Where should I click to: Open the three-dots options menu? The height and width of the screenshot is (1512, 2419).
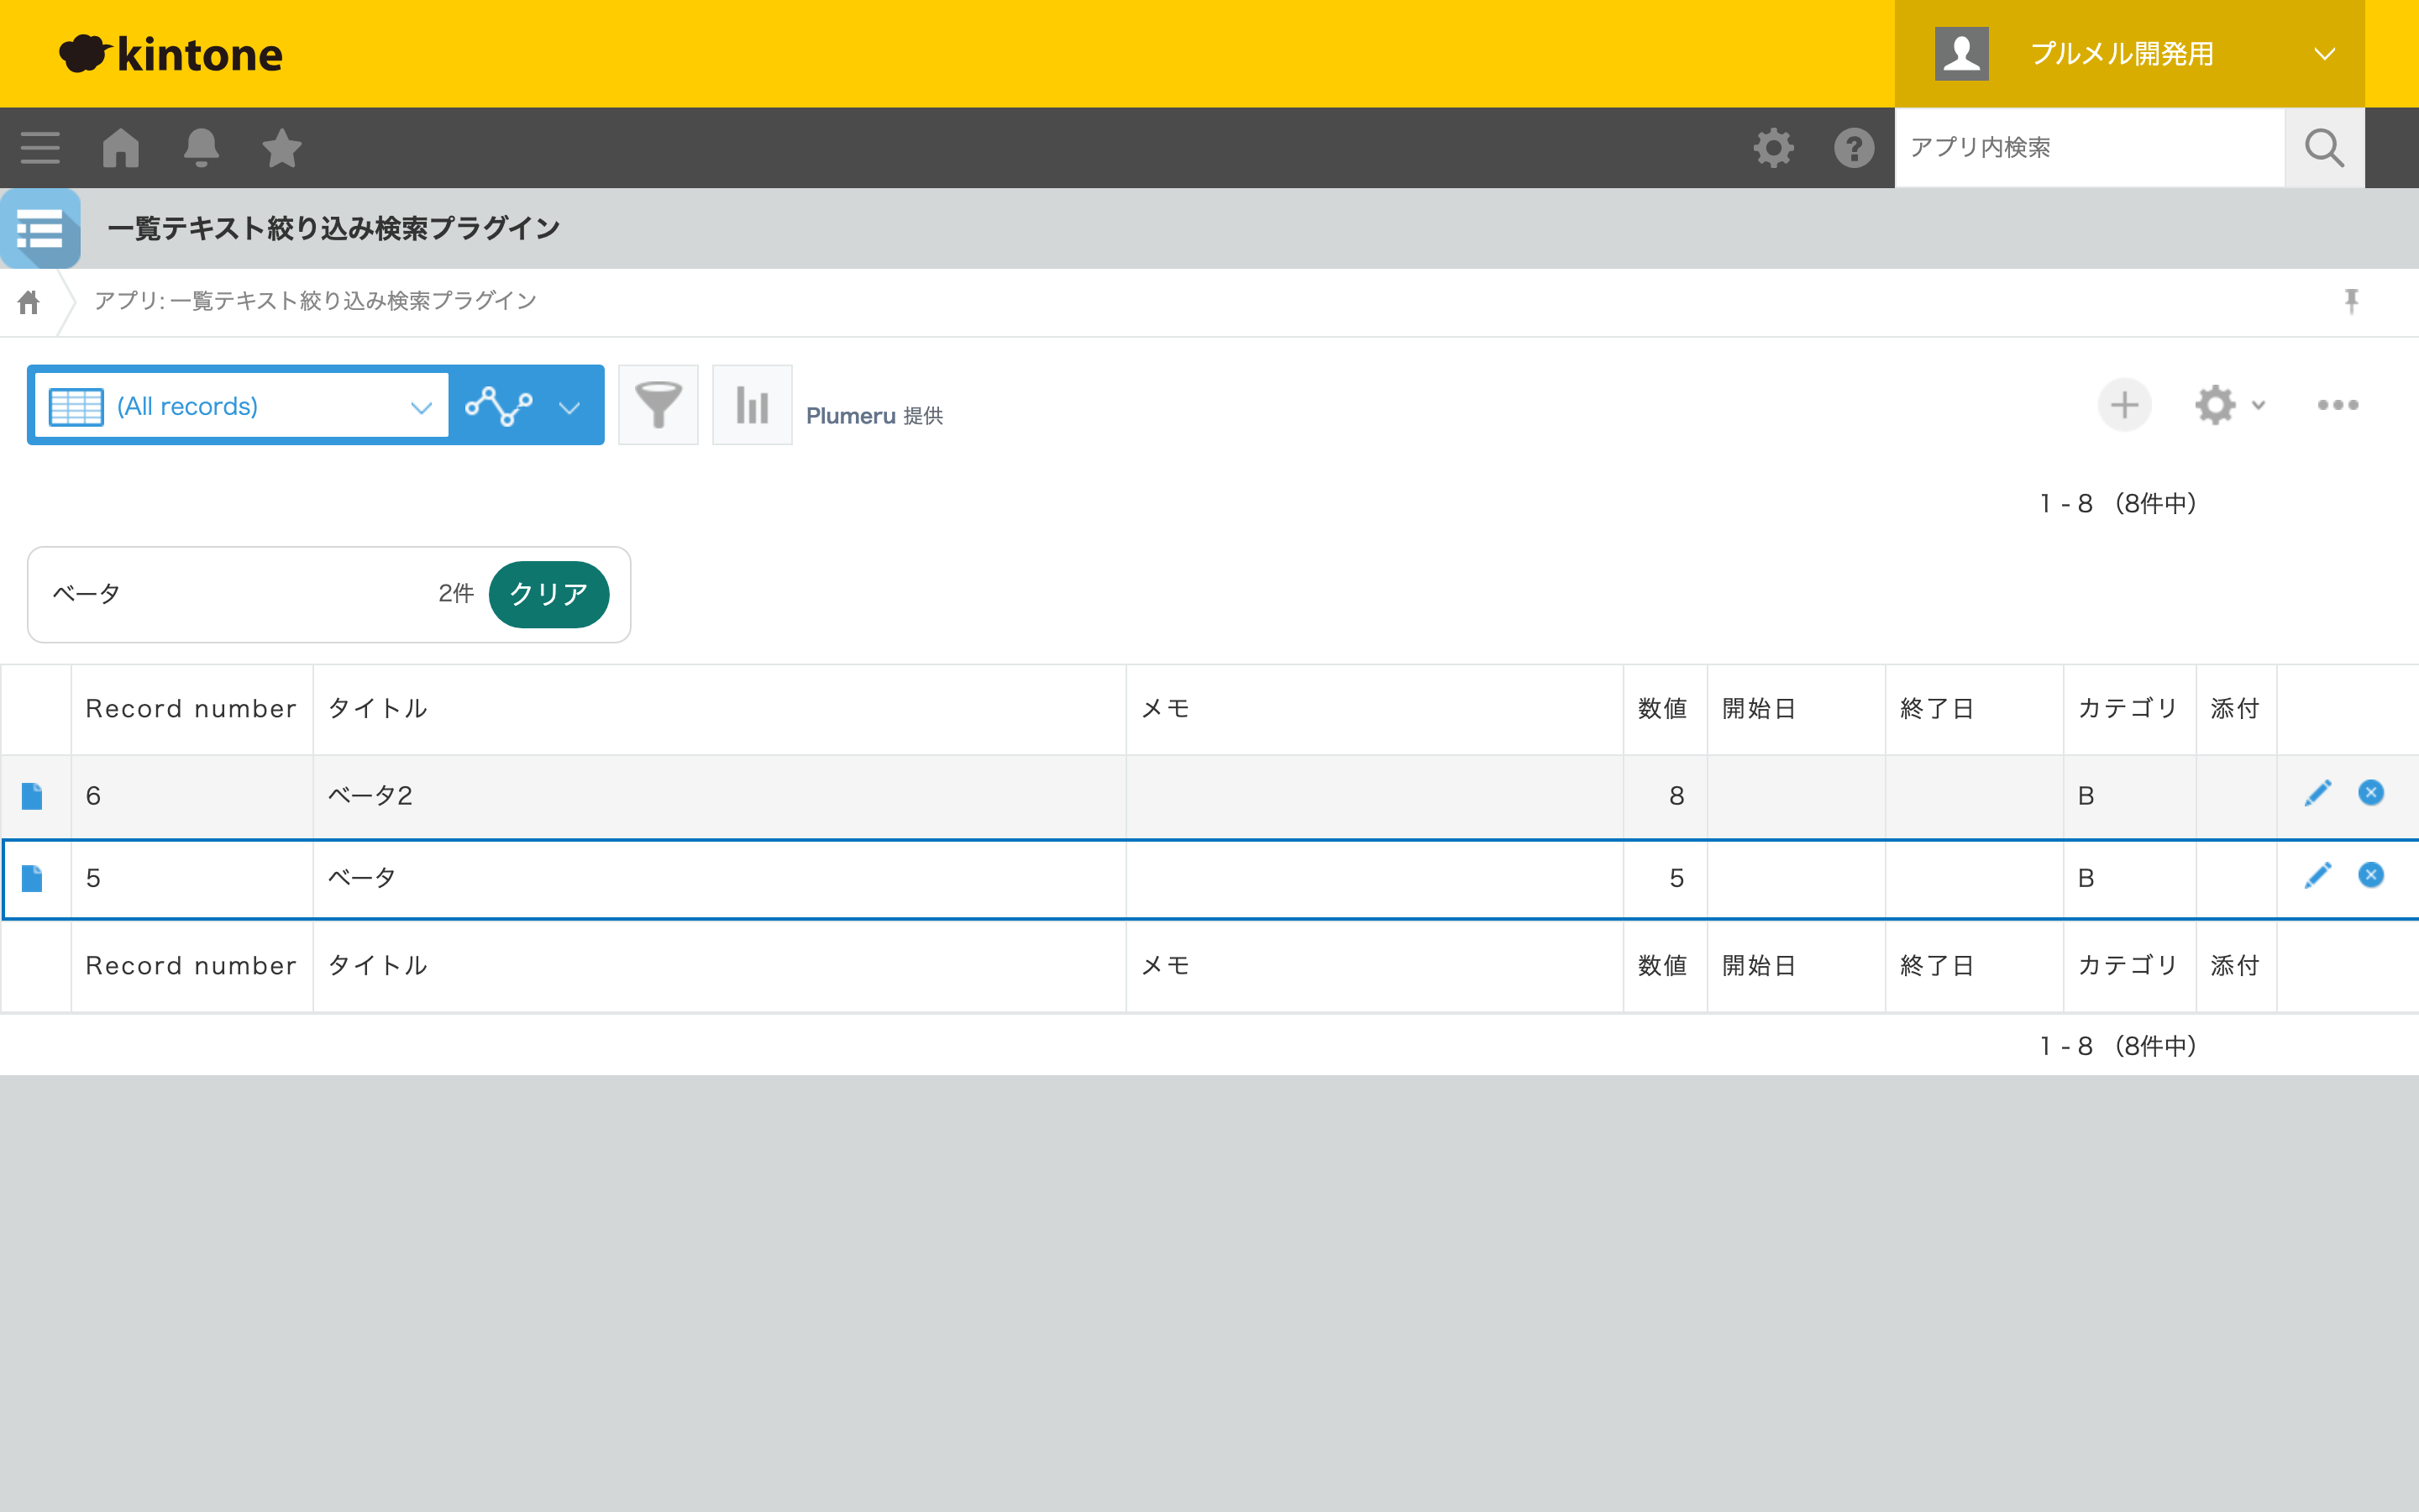[2338, 405]
